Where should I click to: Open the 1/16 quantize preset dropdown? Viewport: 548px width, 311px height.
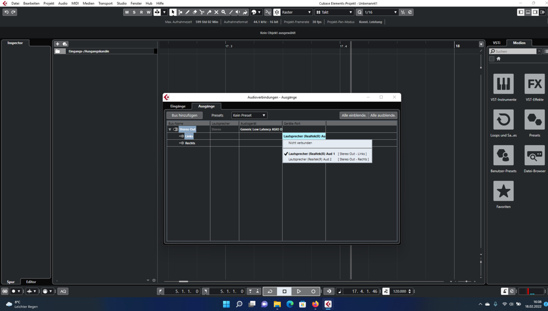(380, 12)
